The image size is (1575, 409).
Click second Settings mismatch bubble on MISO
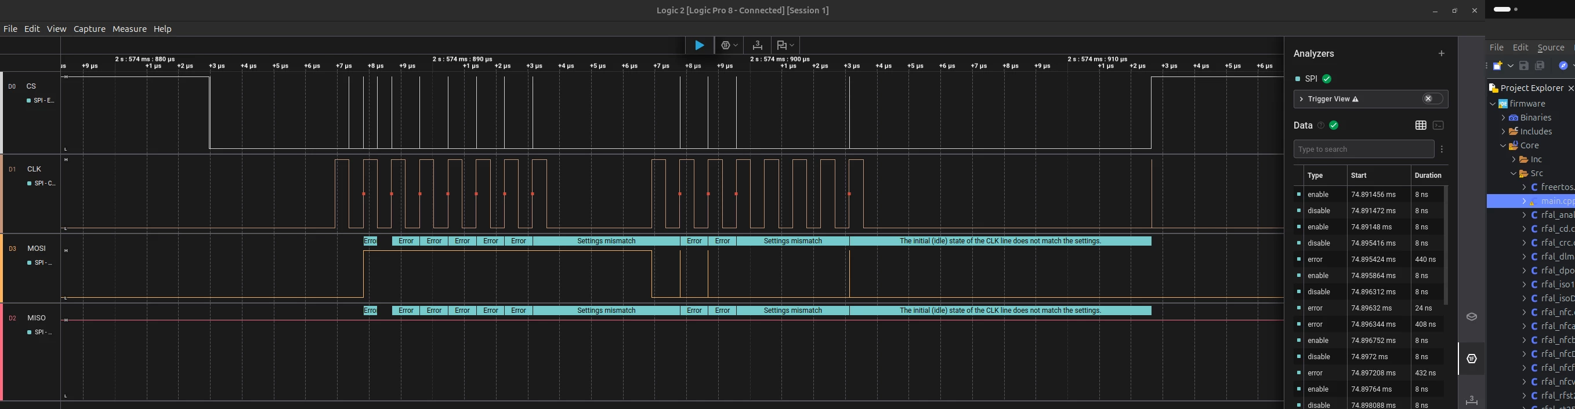coord(793,311)
